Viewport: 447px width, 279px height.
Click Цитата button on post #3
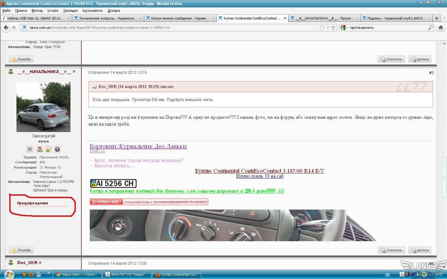click(x=420, y=250)
